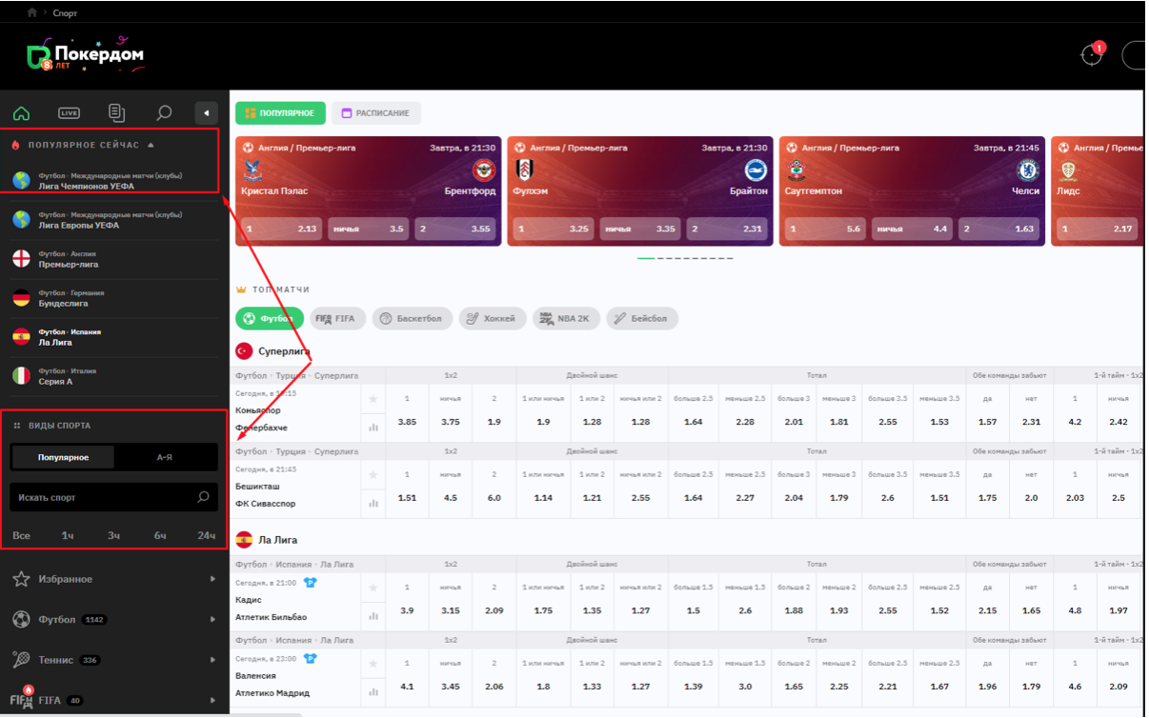
Task: Click the Искать спорт search field
Action: [105, 497]
